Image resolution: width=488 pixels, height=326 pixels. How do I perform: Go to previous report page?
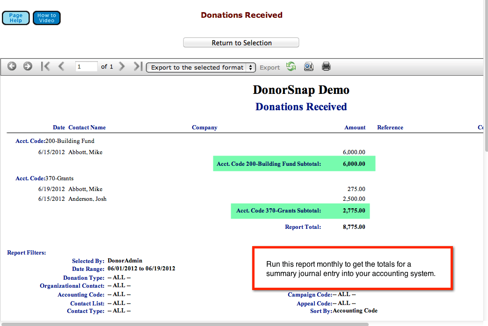point(61,66)
